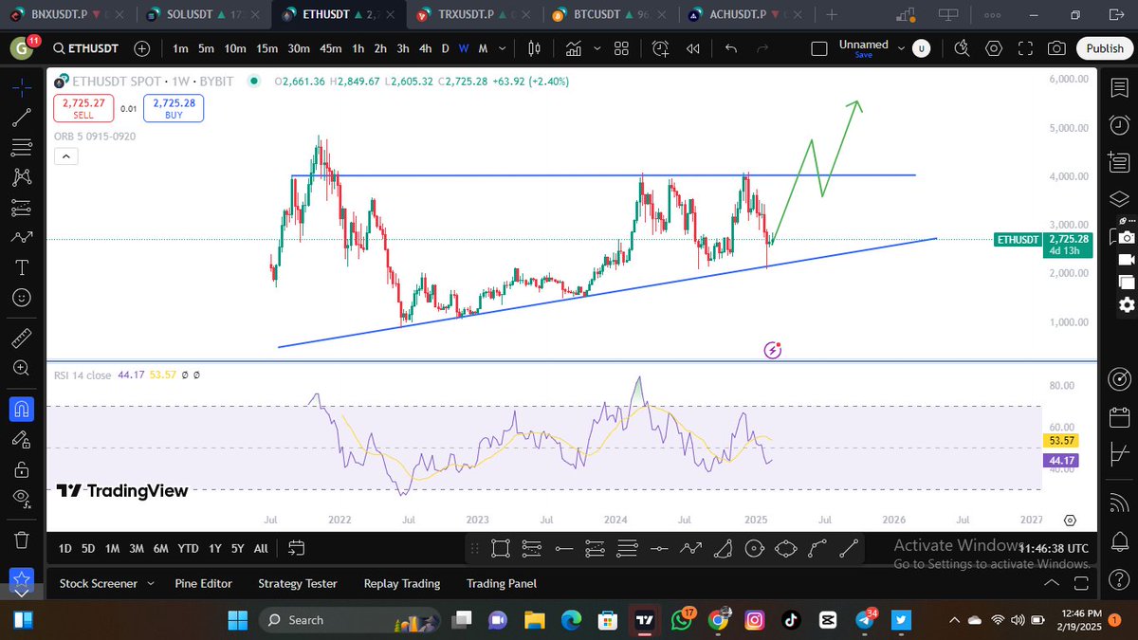Open the object tree layers icon
This screenshot has width=1138, height=640.
1119,200
